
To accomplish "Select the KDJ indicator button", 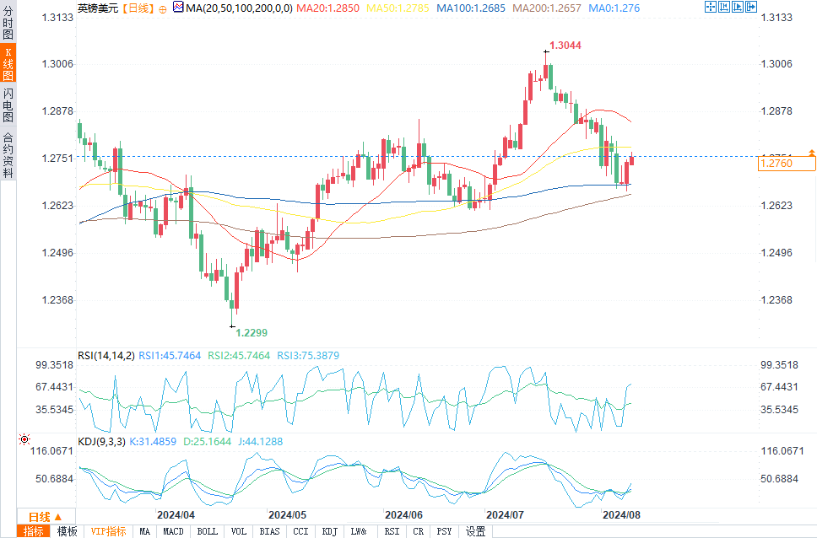I will (x=329, y=531).
